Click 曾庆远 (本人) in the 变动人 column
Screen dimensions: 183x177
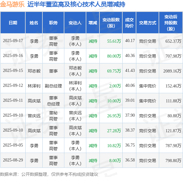tap(75, 116)
